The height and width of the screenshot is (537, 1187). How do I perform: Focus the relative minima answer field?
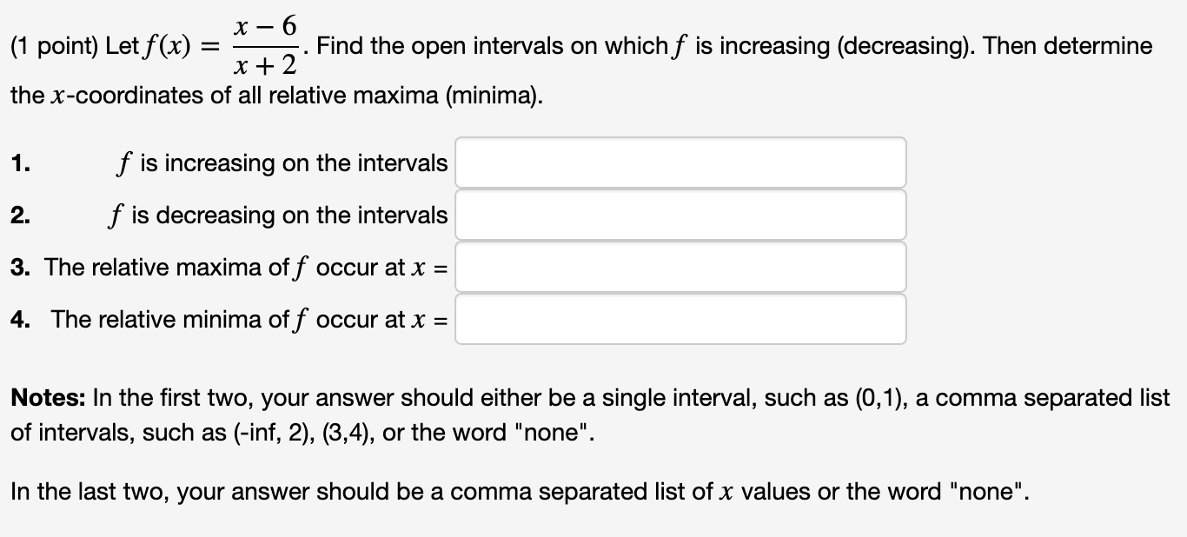pos(680,319)
